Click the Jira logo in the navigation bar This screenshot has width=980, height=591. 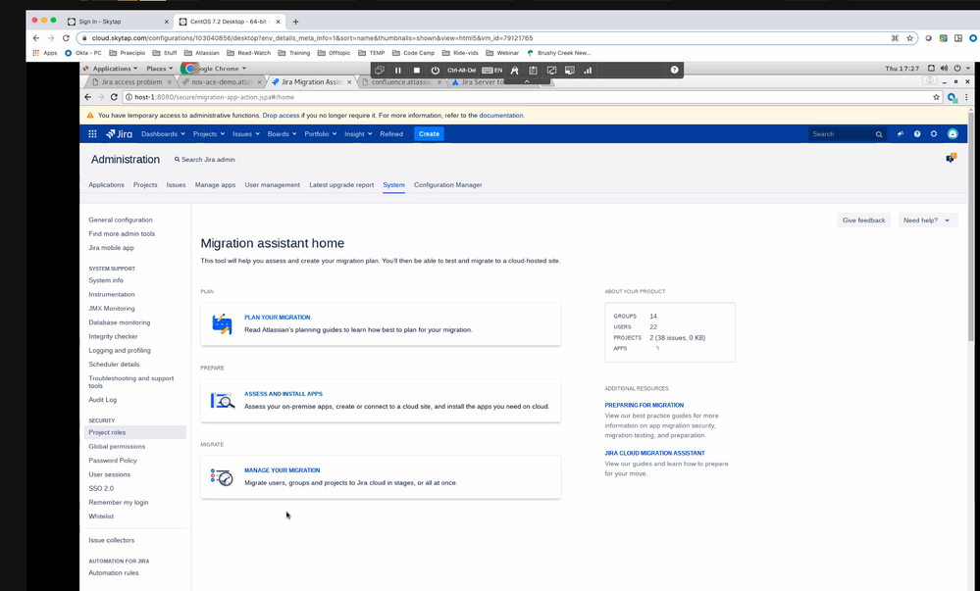pos(119,133)
